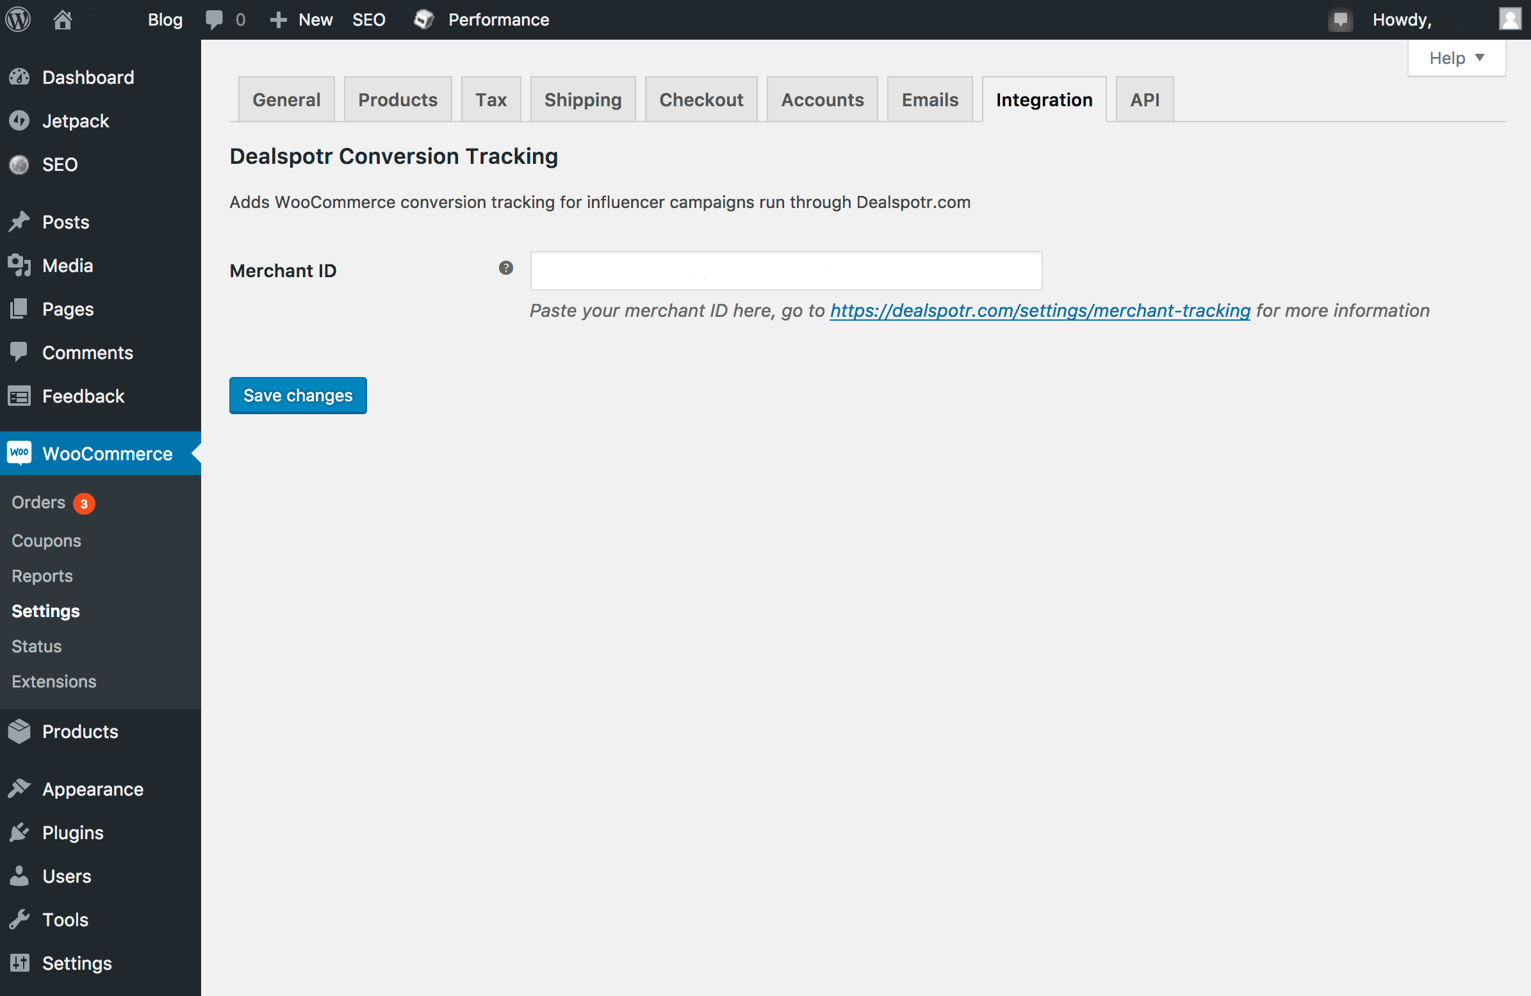Click Save changes button

(x=297, y=395)
